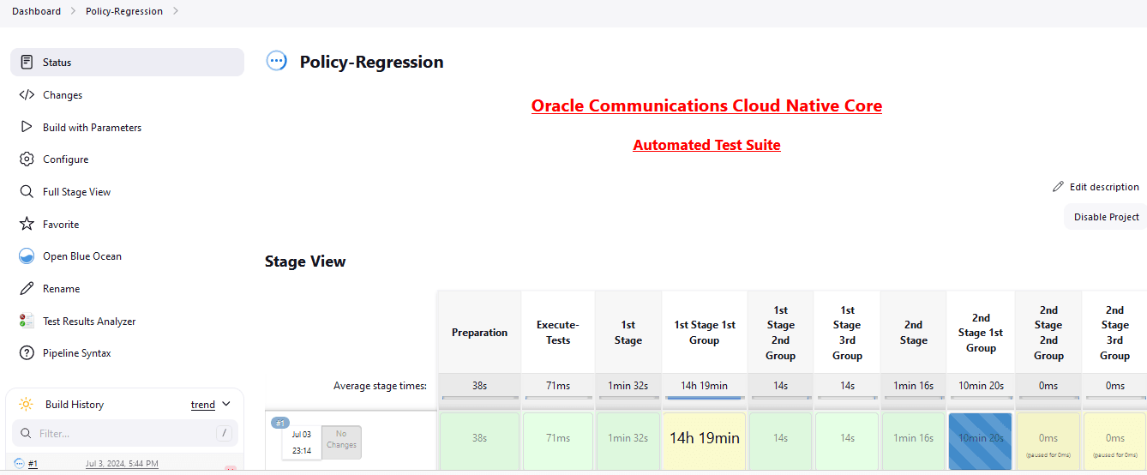Click the Stage View heading
Image resolution: width=1147 pixels, height=475 pixels.
305,262
